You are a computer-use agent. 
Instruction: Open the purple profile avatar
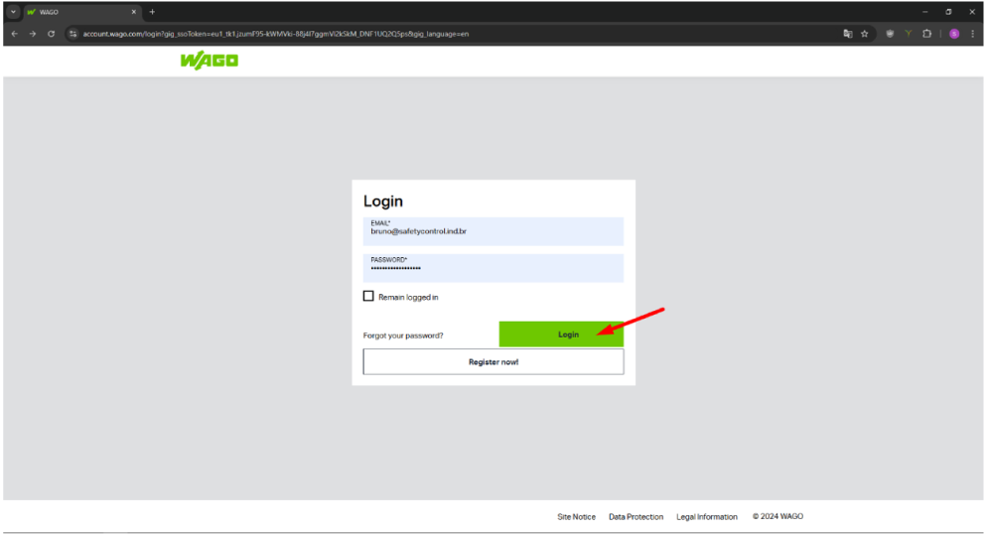954,34
